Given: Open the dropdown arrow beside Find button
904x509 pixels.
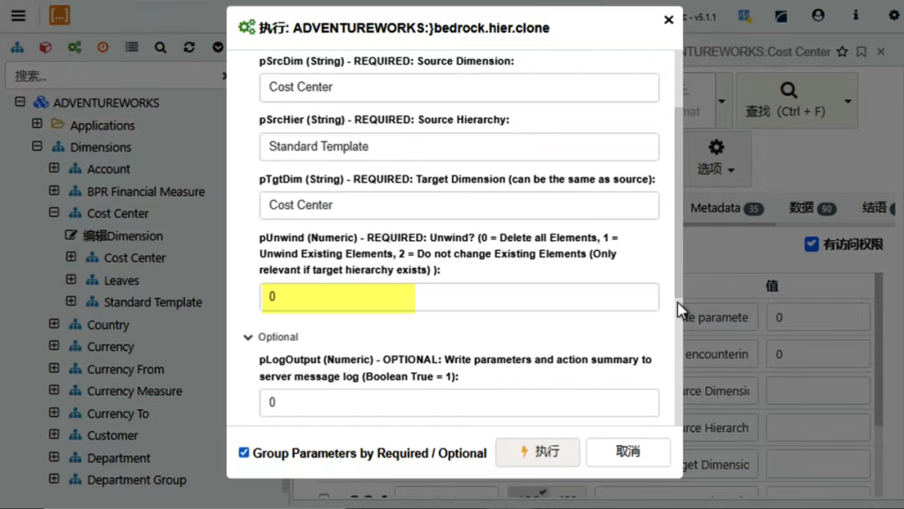Looking at the screenshot, I should [848, 100].
